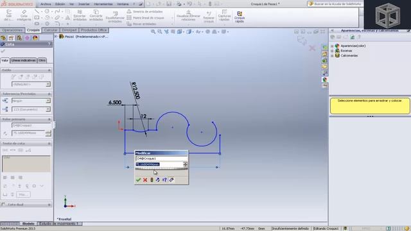Select the Line sketch tool
411x231 pixels.
(37, 12)
